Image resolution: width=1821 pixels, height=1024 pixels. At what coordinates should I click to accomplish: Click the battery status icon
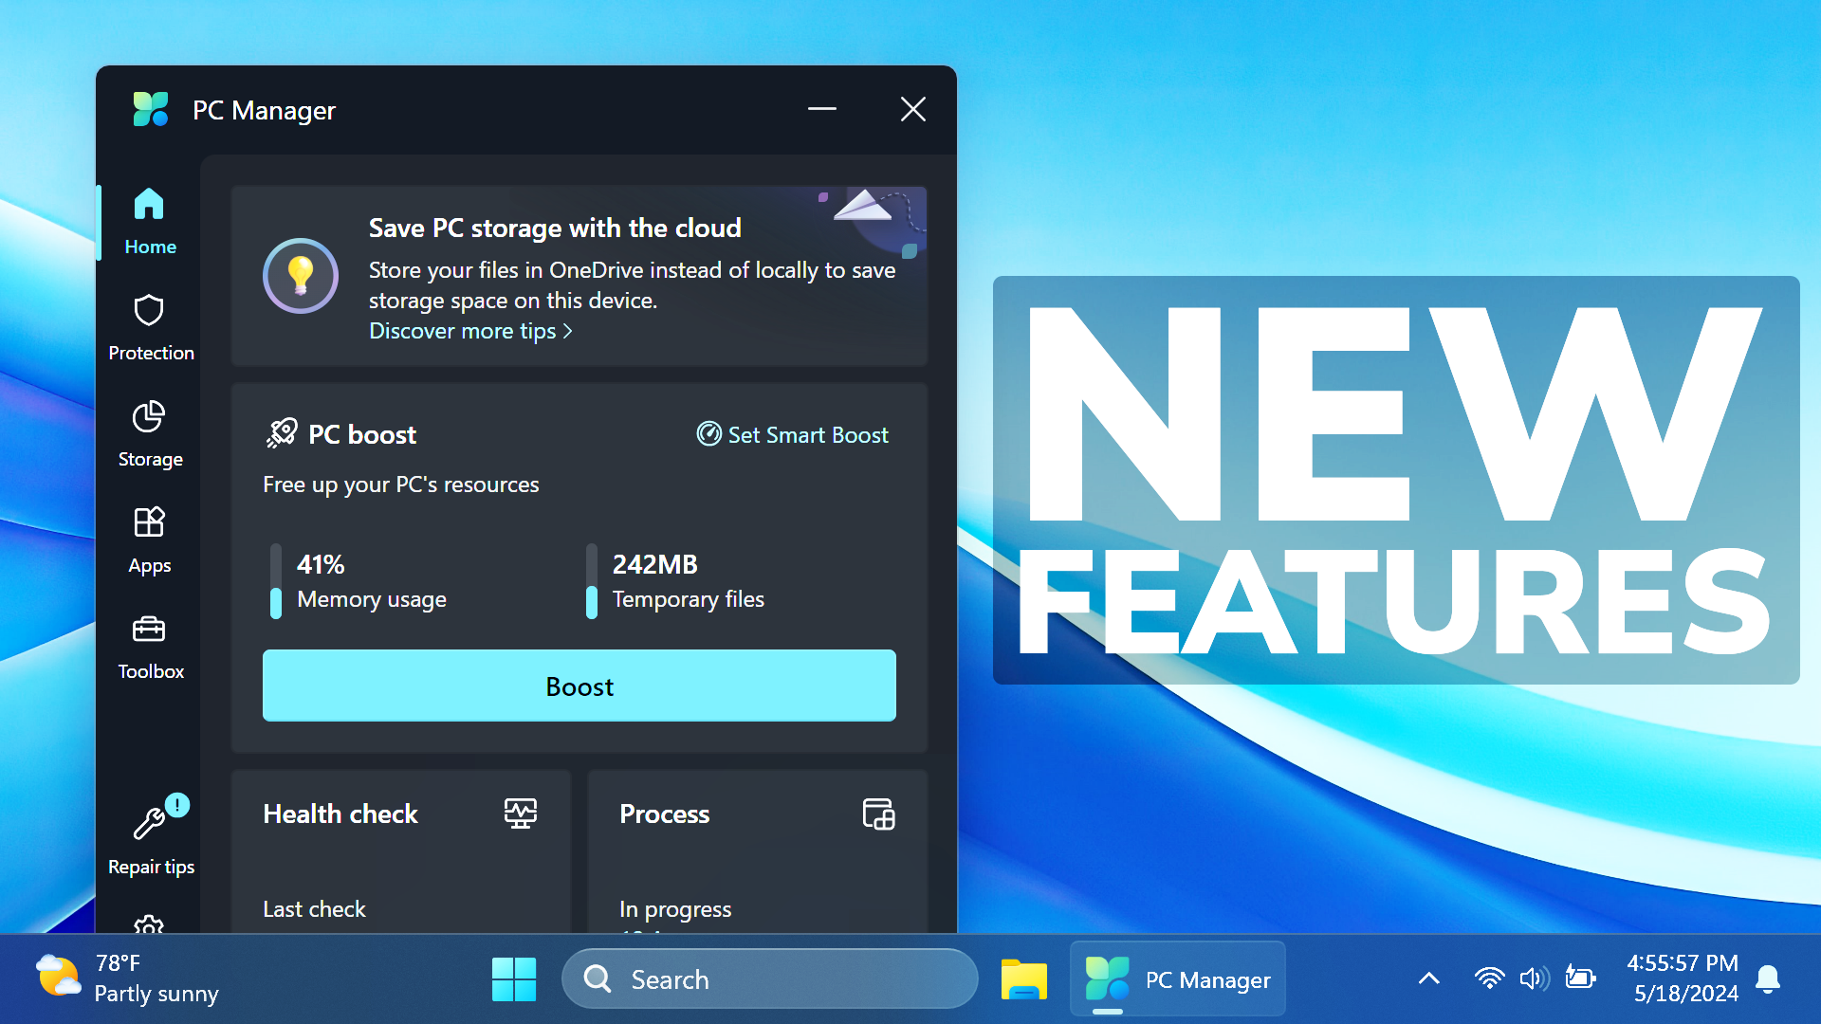(x=1580, y=978)
